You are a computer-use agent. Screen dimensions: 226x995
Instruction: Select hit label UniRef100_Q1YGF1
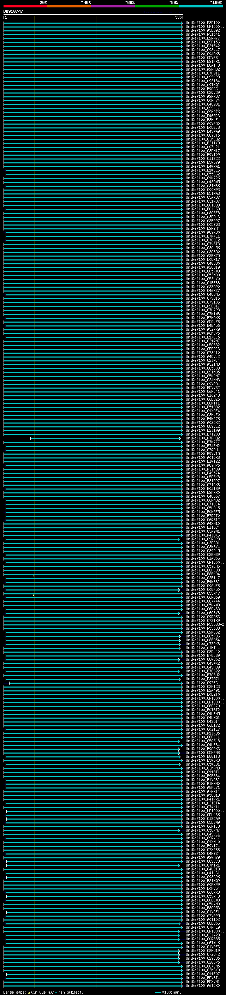tap(202, 912)
